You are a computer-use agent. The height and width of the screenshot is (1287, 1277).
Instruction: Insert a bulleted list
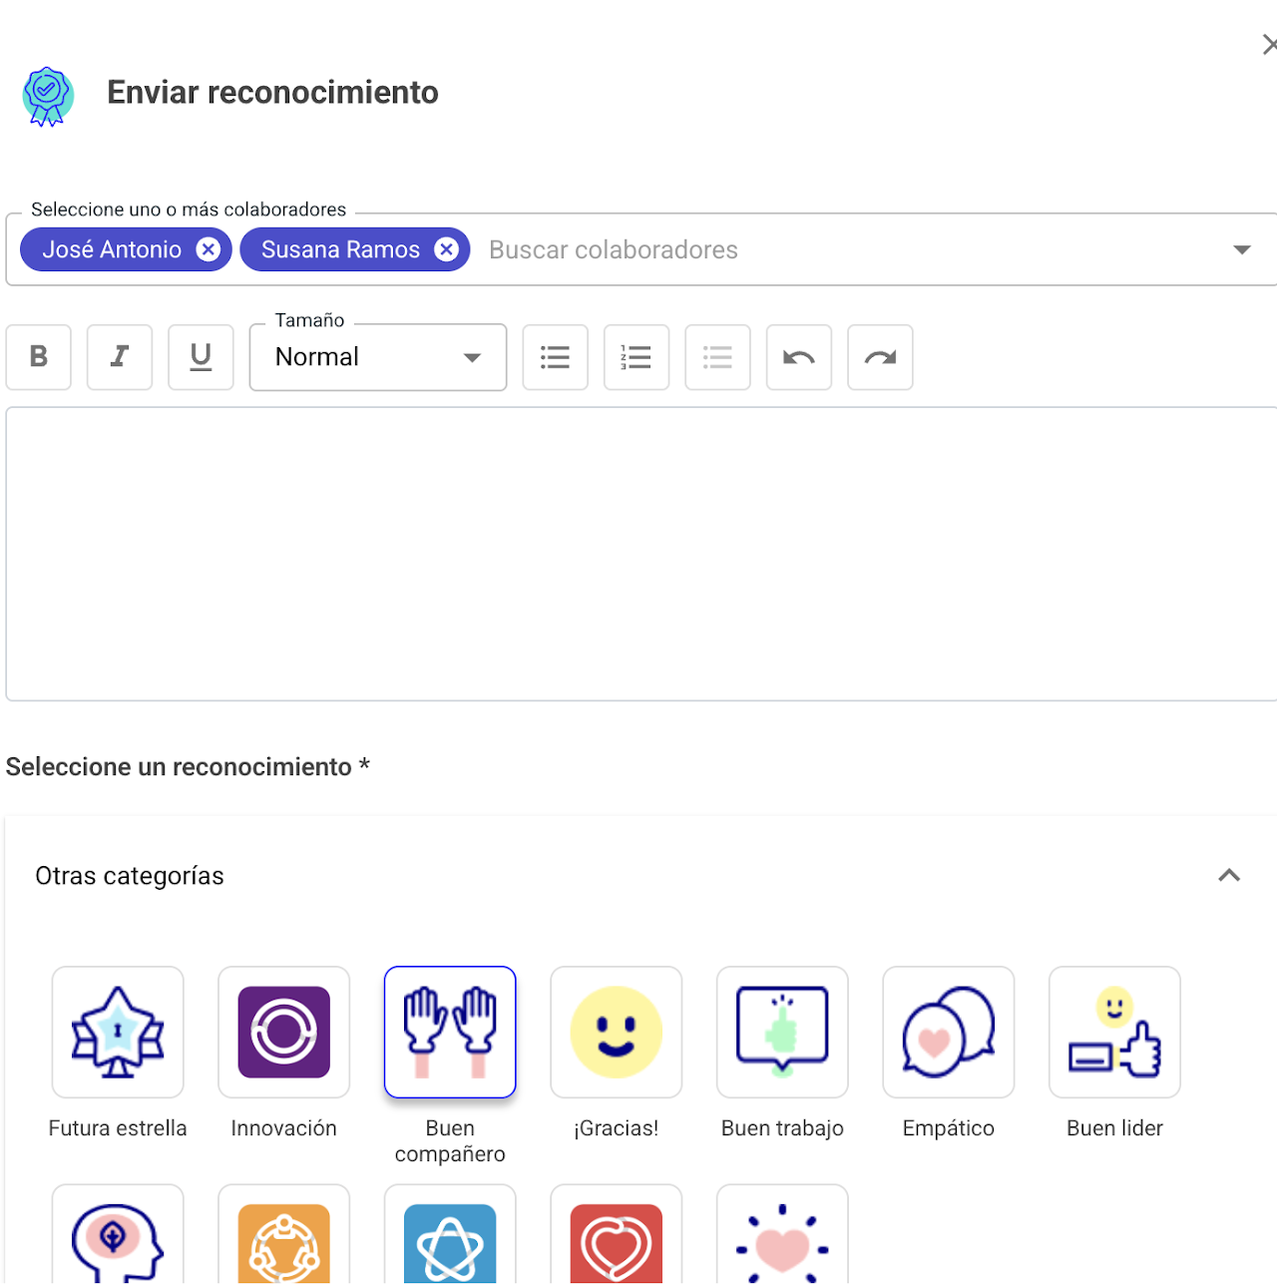coord(556,357)
